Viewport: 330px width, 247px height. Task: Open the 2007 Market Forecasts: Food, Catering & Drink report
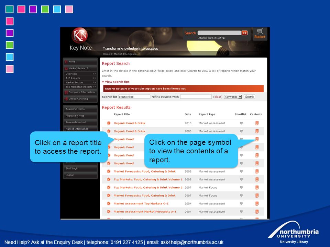pyautogui.click(x=145, y=195)
